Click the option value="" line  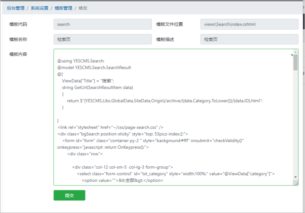point(122,180)
